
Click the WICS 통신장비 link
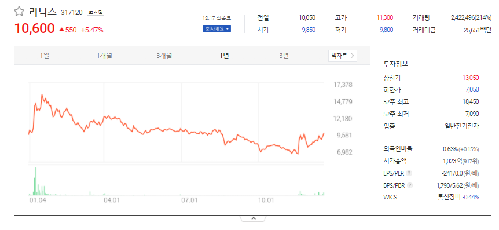coord(449,197)
